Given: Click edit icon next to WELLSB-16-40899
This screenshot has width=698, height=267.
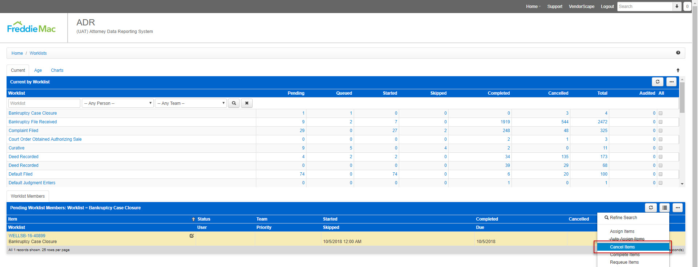Looking at the screenshot, I should [x=192, y=236].
